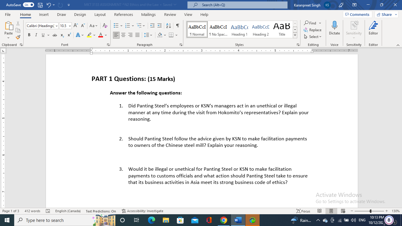This screenshot has width=402, height=226.
Task: Apply red font color
Action: coord(100,35)
